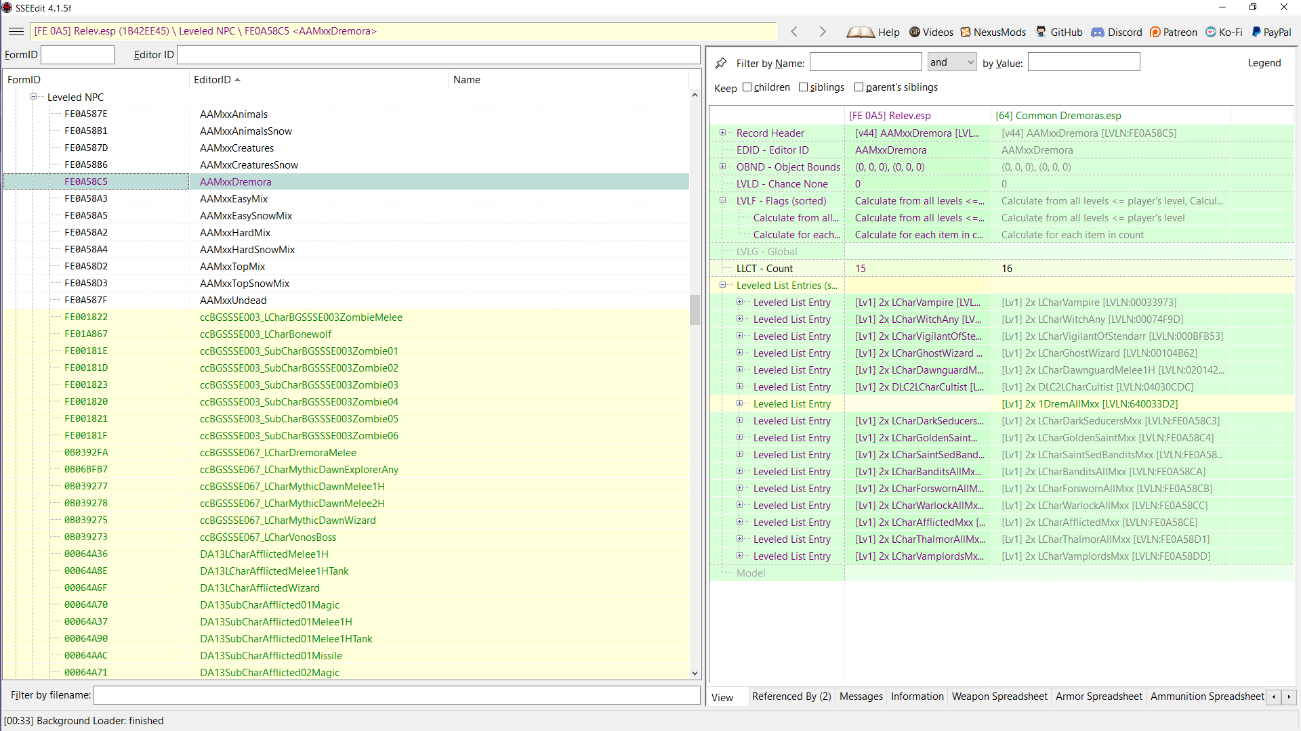
Task: Toggle the pin icon beside Filter by Name
Action: (x=721, y=63)
